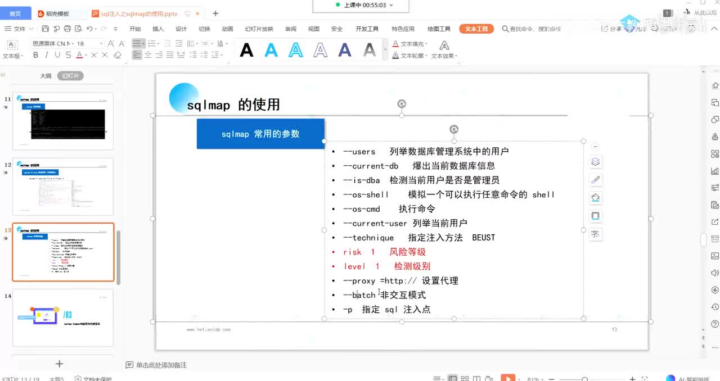Click the Print icon in quick access toolbar
The width and height of the screenshot is (720, 381).
pyautogui.click(x=67, y=29)
